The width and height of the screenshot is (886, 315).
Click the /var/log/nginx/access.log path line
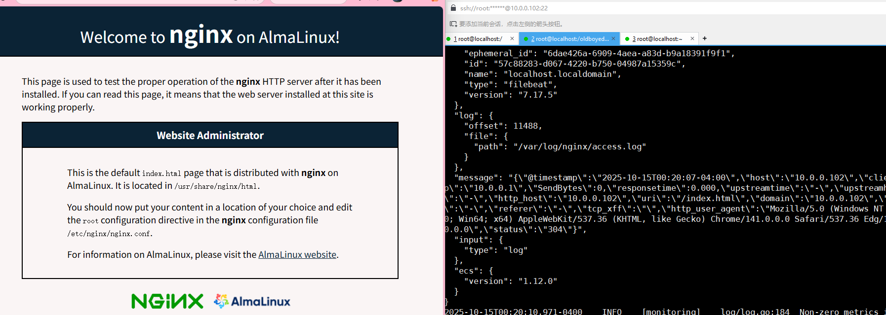560,146
